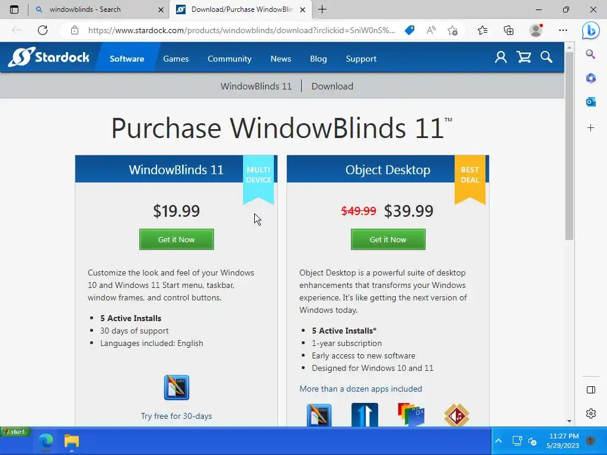Open the Stardock account profile icon
The height and width of the screenshot is (455, 607).
(500, 57)
